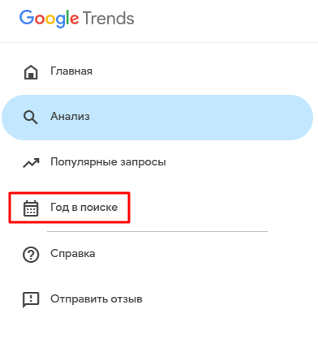Click the trending arrow icon
The width and height of the screenshot is (318, 339).
[x=31, y=163]
